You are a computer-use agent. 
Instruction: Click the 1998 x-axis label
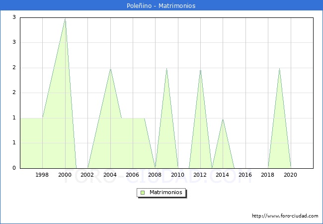pyautogui.click(x=42, y=175)
